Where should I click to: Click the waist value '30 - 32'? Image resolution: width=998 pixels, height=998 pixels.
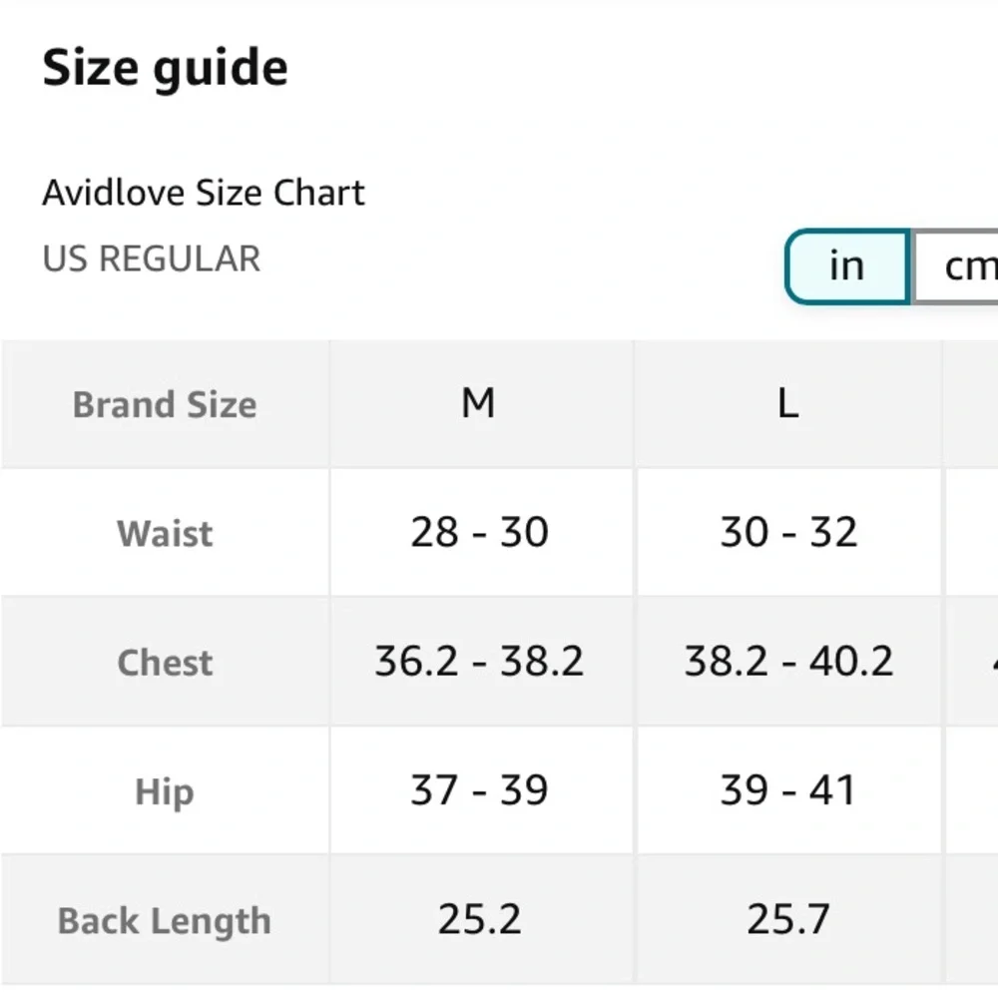pos(788,532)
